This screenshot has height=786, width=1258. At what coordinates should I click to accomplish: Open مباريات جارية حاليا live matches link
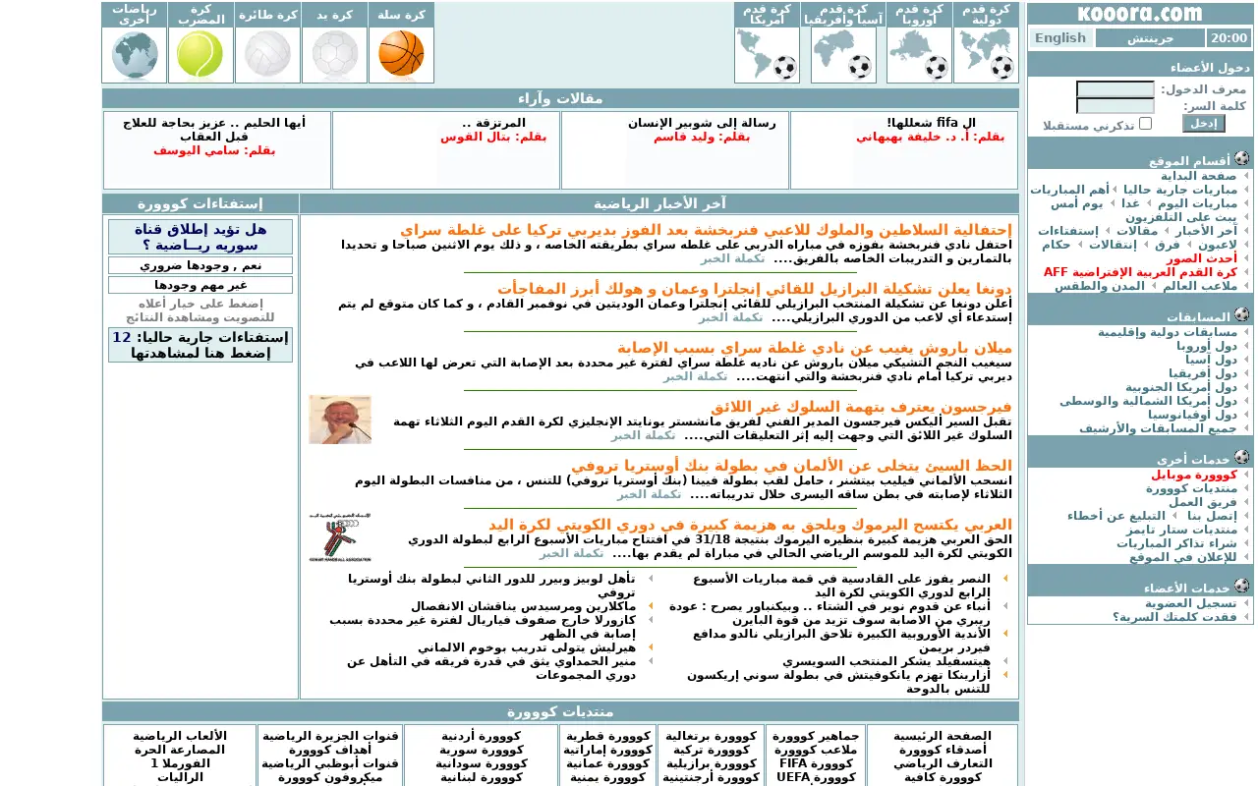point(1180,190)
